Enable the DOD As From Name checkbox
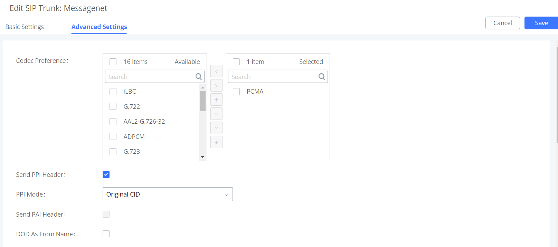558x247 pixels. click(x=106, y=234)
